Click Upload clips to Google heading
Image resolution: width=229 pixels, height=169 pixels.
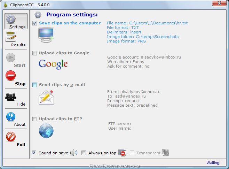click(64, 53)
